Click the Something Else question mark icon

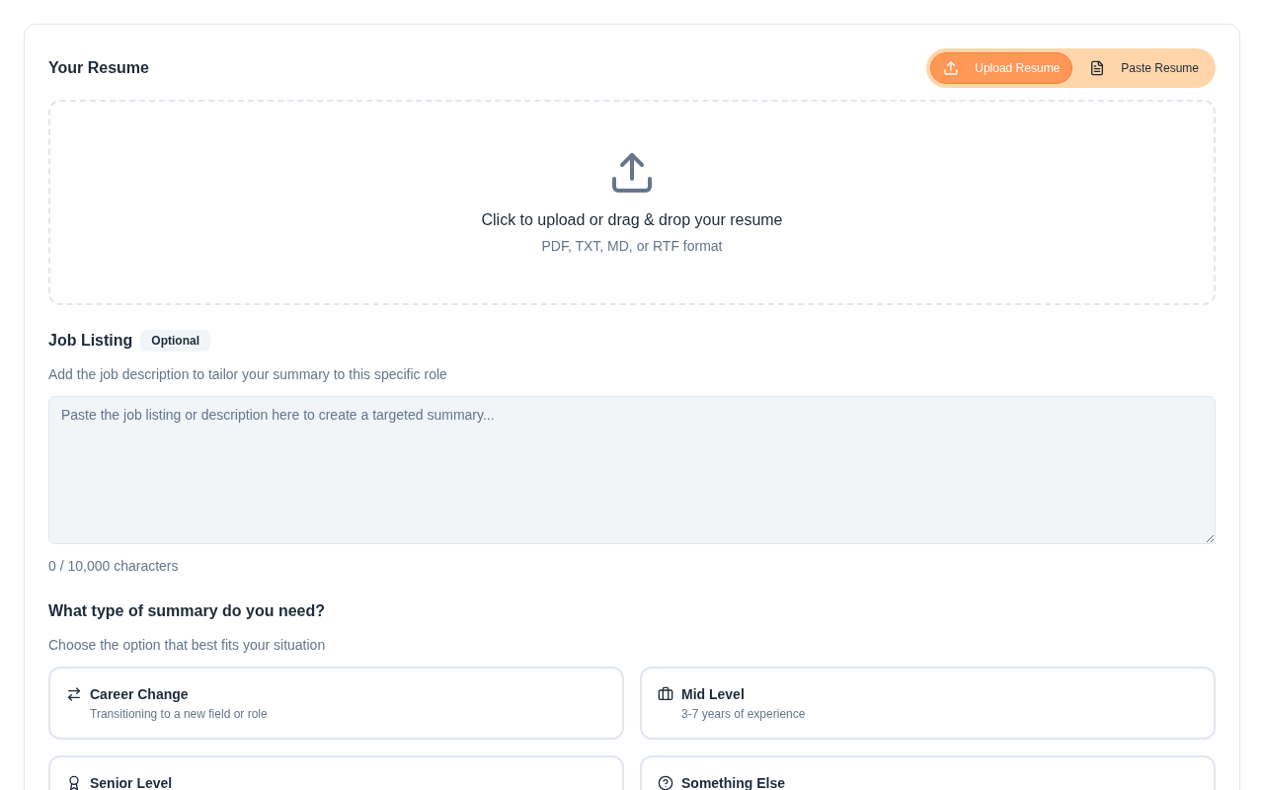point(666,783)
